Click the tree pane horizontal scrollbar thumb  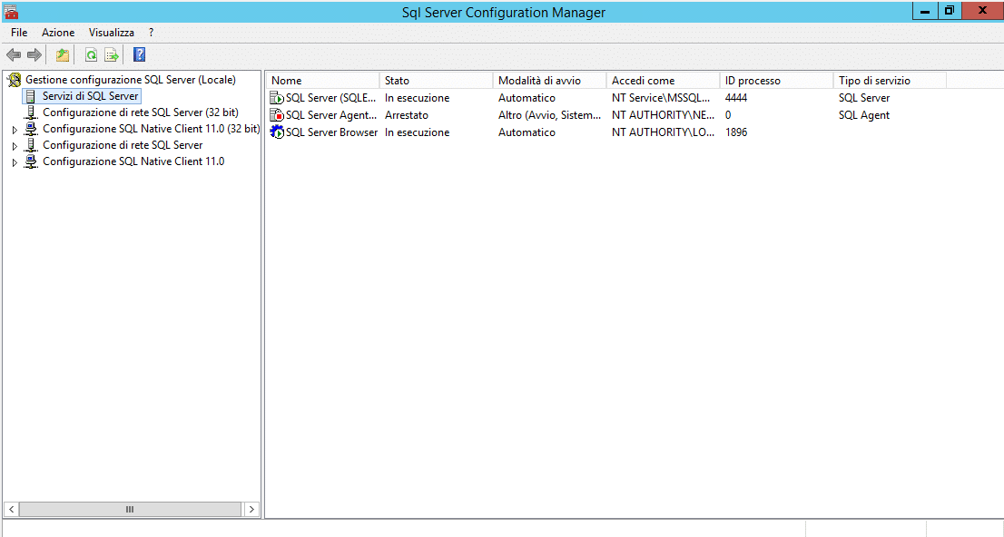[130, 510]
